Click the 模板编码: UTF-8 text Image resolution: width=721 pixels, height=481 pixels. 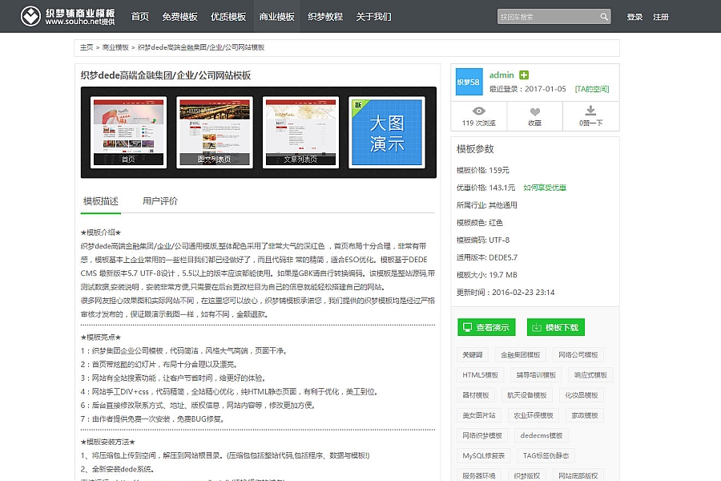483,240
